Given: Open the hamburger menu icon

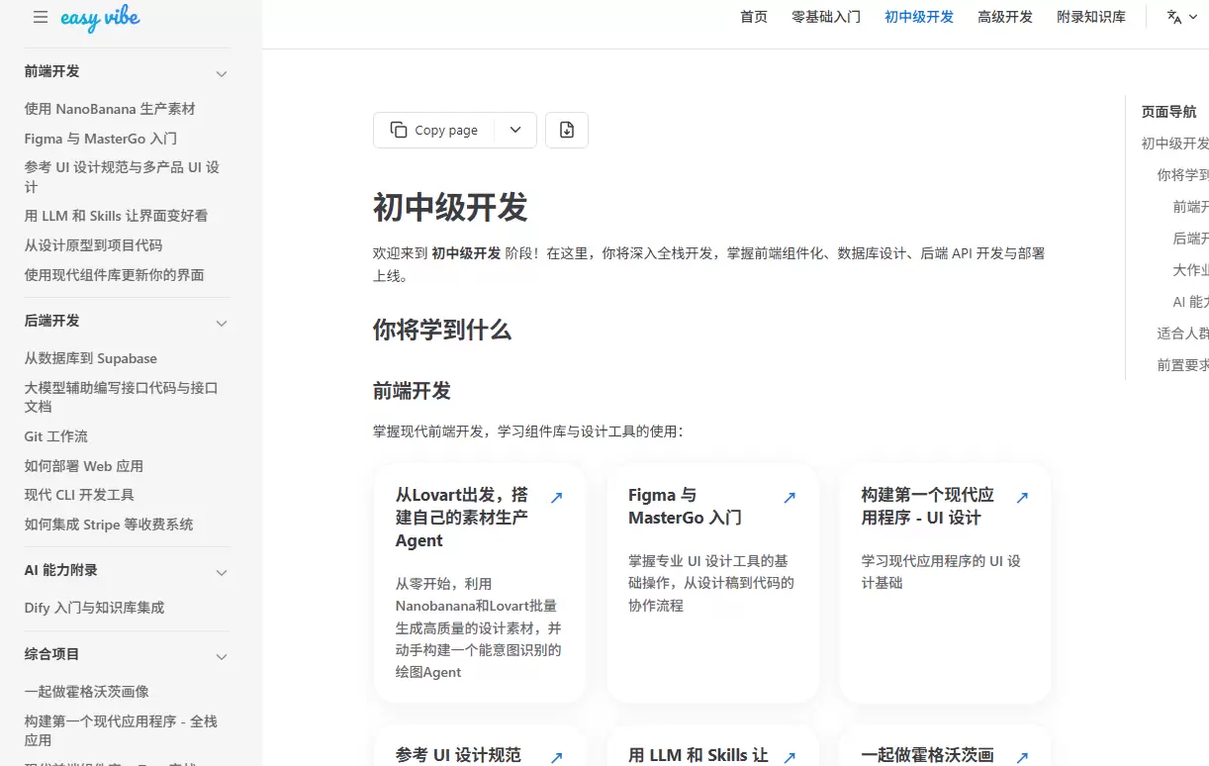Looking at the screenshot, I should [x=39, y=16].
